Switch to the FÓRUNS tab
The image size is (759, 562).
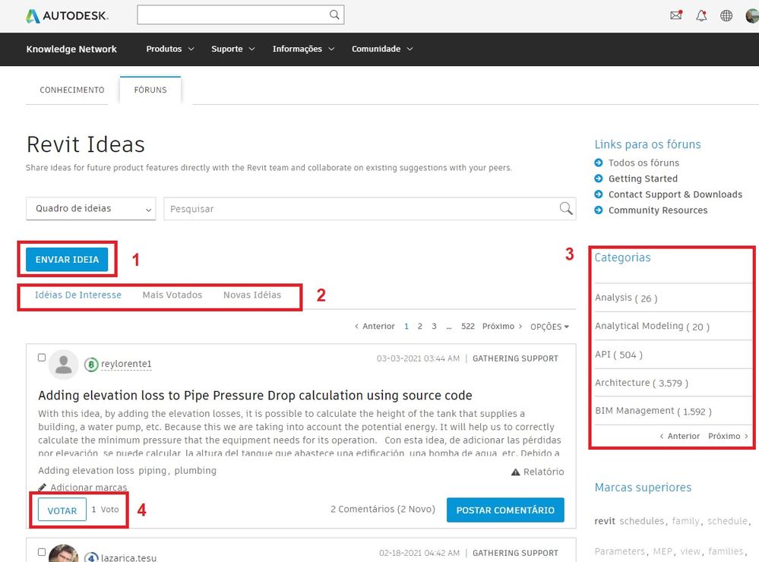coord(150,90)
